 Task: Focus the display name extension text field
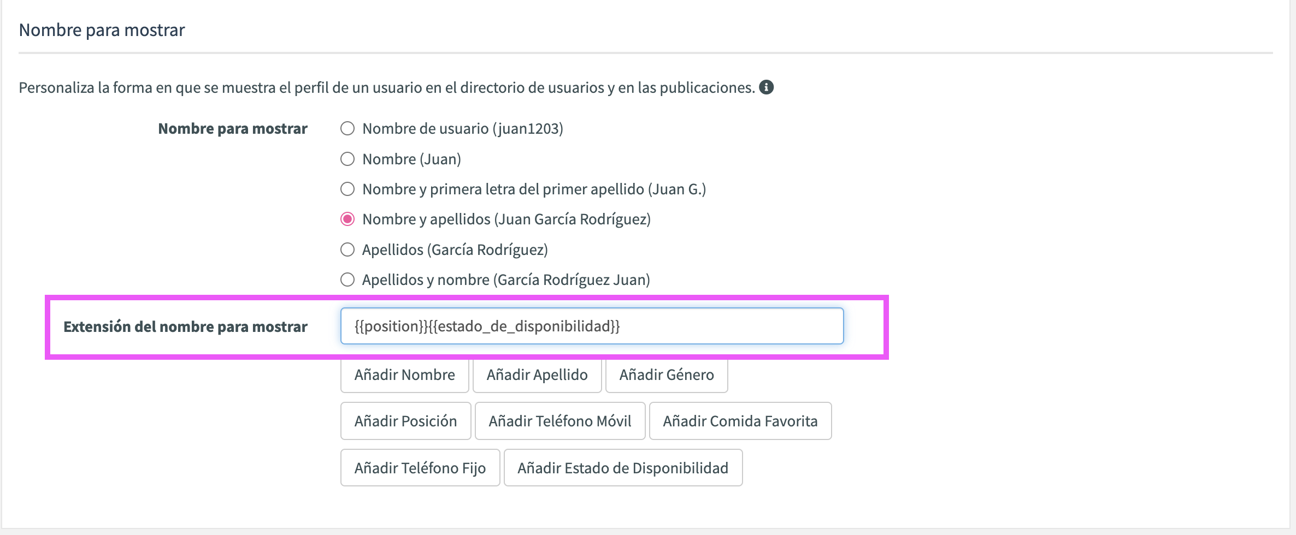tap(592, 326)
